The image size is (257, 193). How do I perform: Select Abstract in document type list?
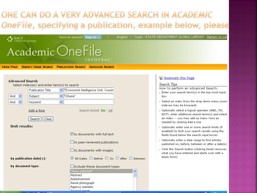(x=101, y=175)
